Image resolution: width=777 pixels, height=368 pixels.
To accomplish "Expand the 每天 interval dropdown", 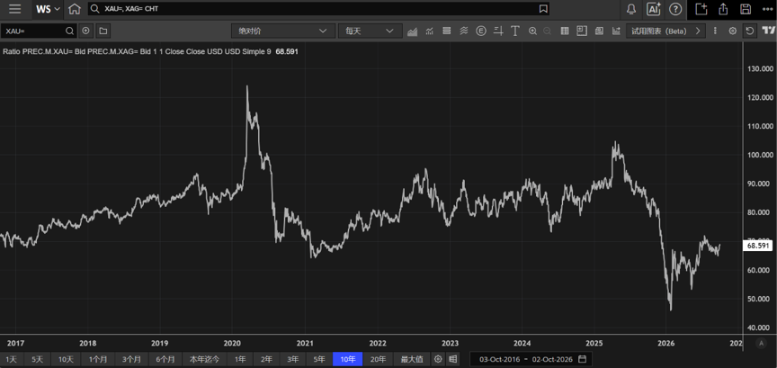I will 370,31.
